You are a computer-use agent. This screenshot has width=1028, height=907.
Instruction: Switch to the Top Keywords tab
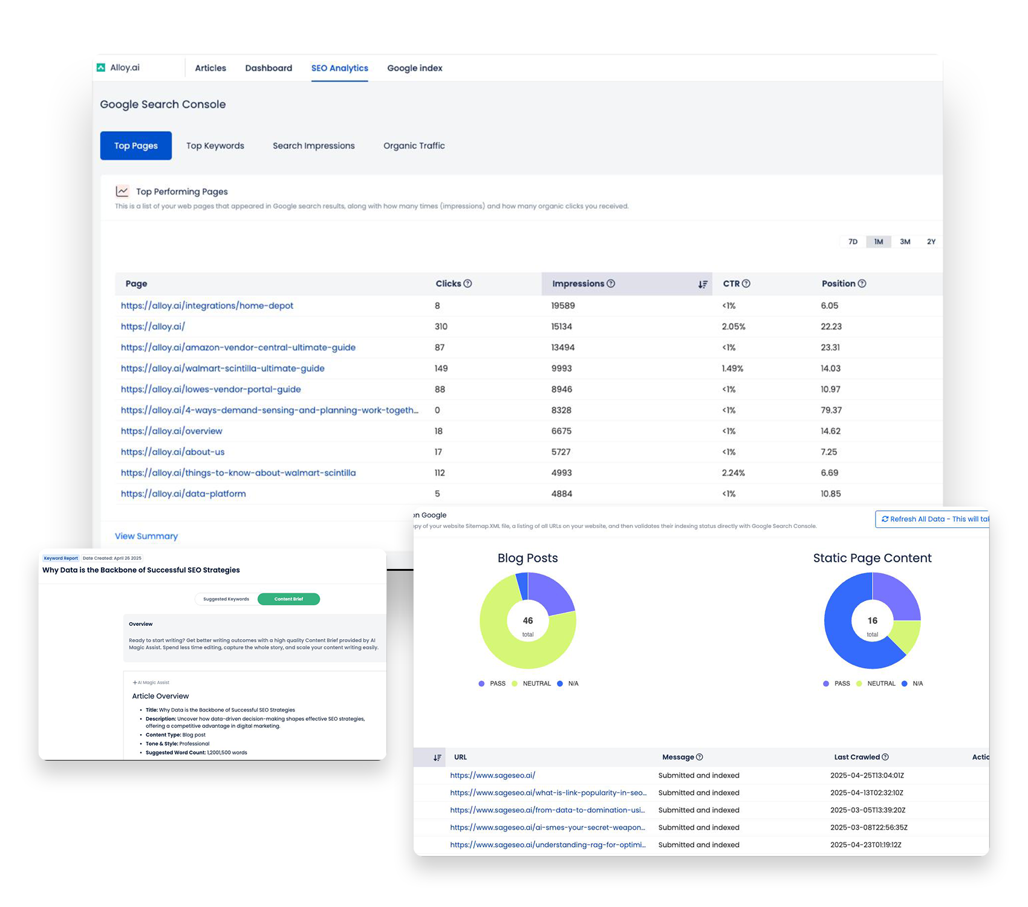point(215,146)
